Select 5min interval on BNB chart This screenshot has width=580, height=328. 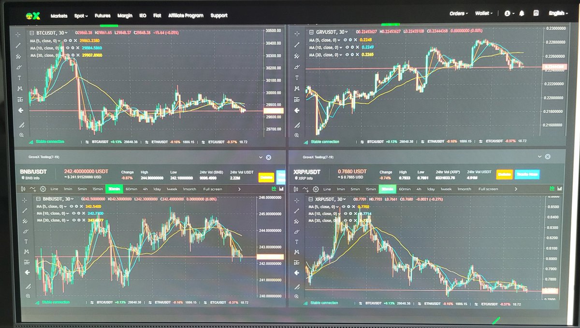[x=83, y=189]
